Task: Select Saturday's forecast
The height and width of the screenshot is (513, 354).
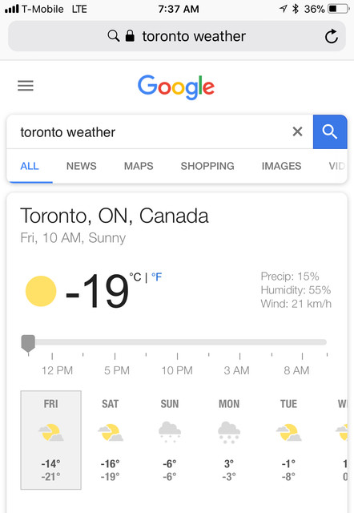Action: point(111,440)
